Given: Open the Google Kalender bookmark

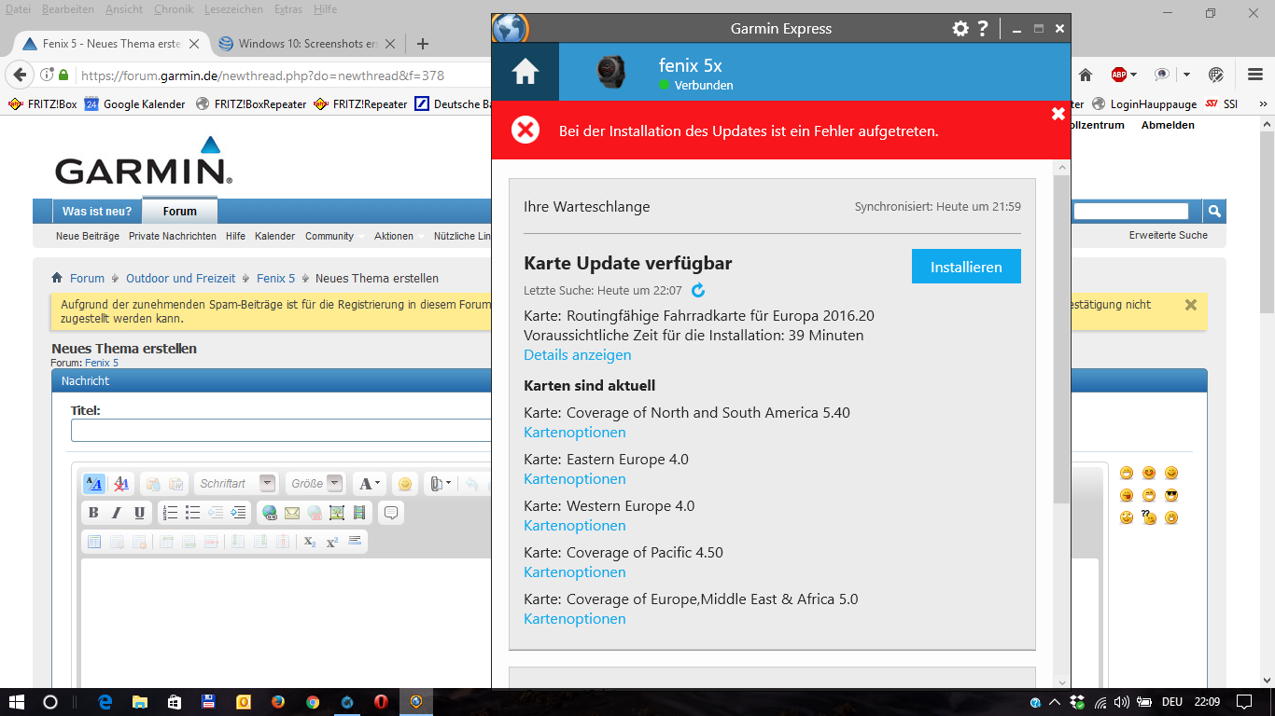Looking at the screenshot, I should point(135,104).
